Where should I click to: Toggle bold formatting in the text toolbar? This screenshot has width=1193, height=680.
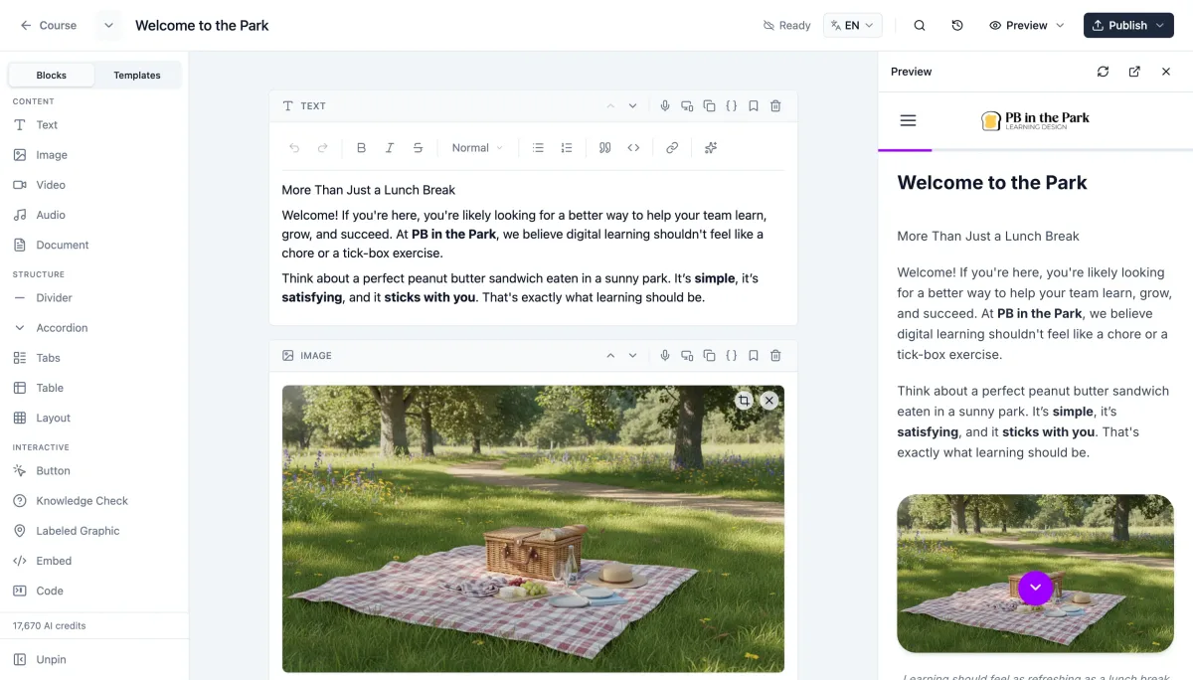(x=362, y=147)
